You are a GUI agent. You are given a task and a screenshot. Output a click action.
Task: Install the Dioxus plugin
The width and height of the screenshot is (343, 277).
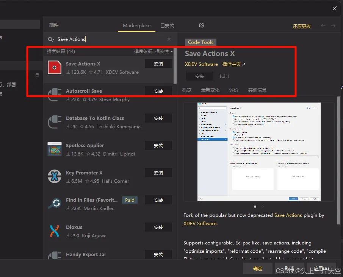[158, 227]
